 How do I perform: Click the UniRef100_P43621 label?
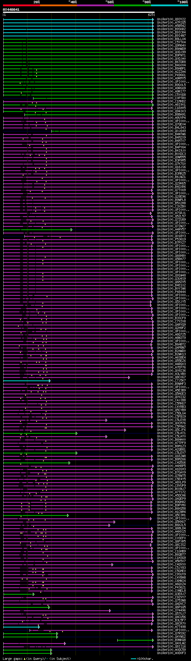[x=171, y=588]
